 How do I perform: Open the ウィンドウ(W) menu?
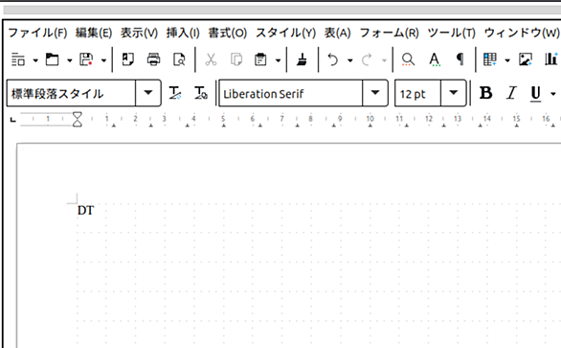(x=522, y=33)
